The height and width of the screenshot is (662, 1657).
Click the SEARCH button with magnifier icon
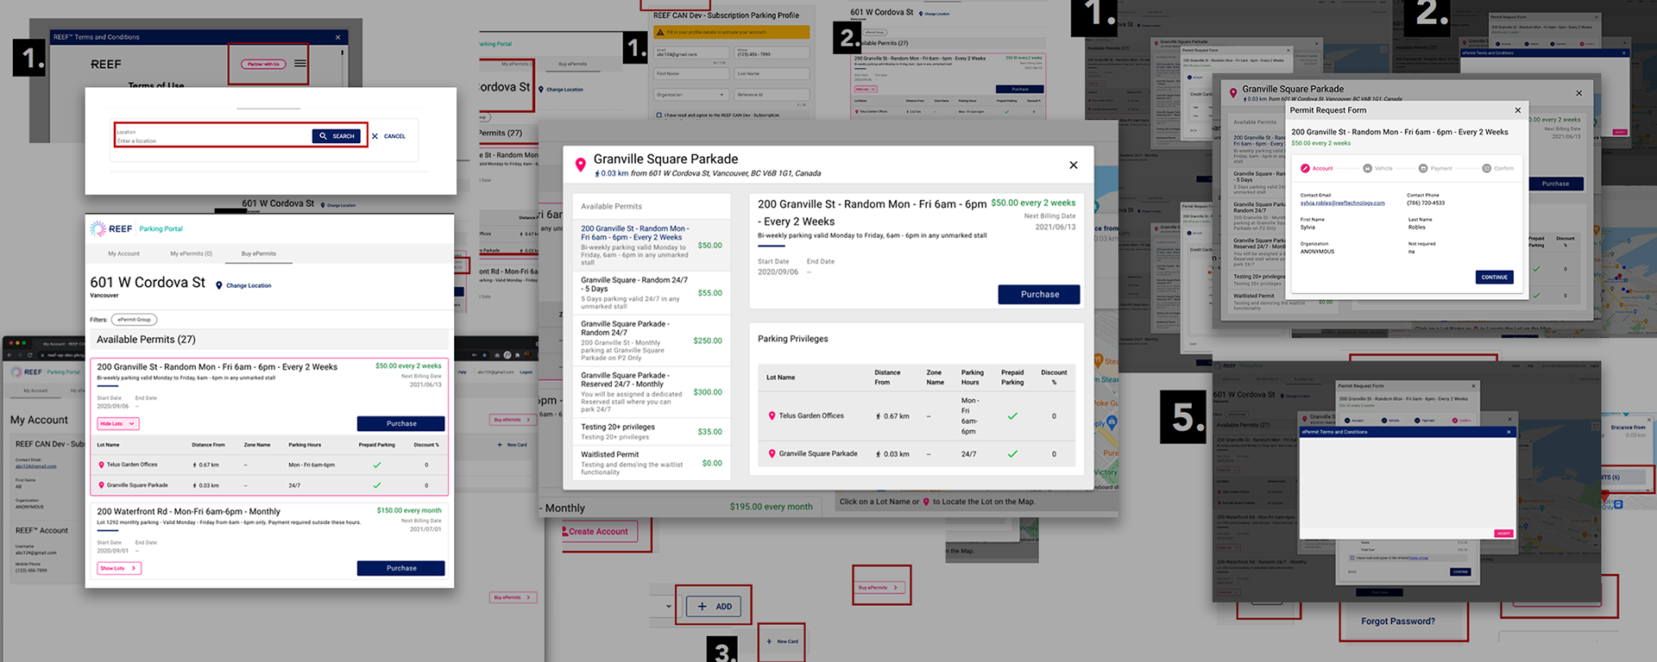click(337, 136)
